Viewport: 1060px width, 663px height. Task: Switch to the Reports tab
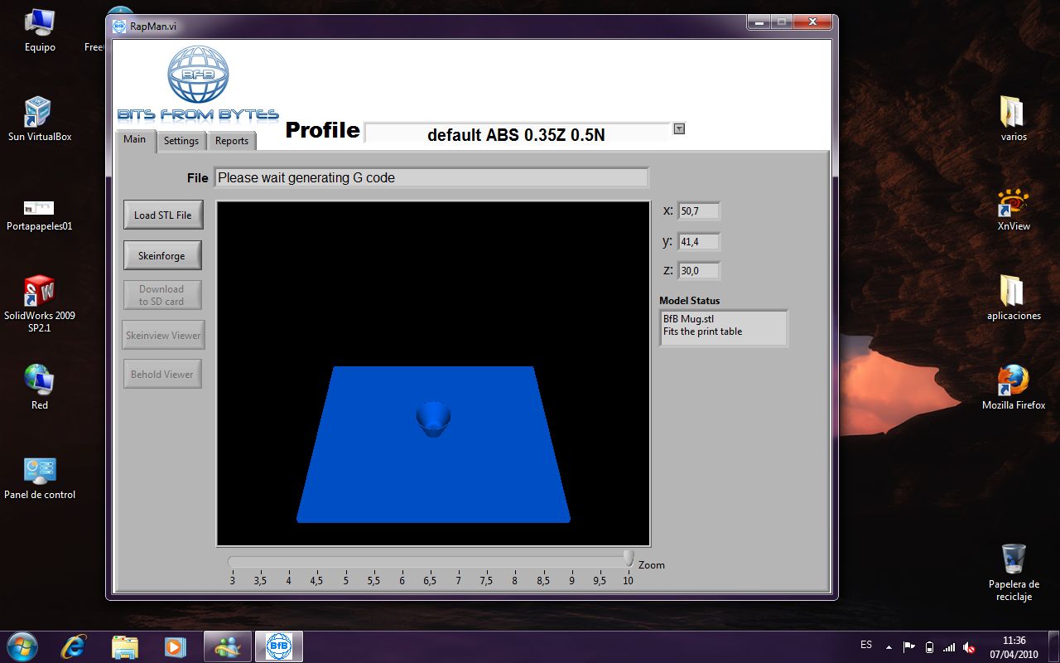232,141
